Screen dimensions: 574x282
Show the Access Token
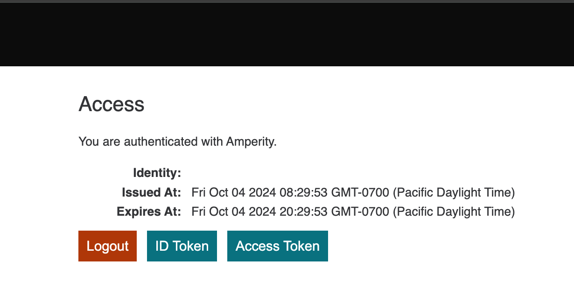(x=277, y=246)
